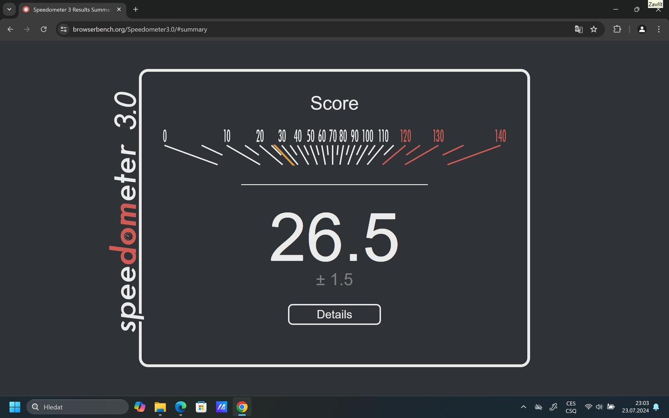Open the clock showing 23:03
This screenshot has width=669, height=418.
click(635, 407)
